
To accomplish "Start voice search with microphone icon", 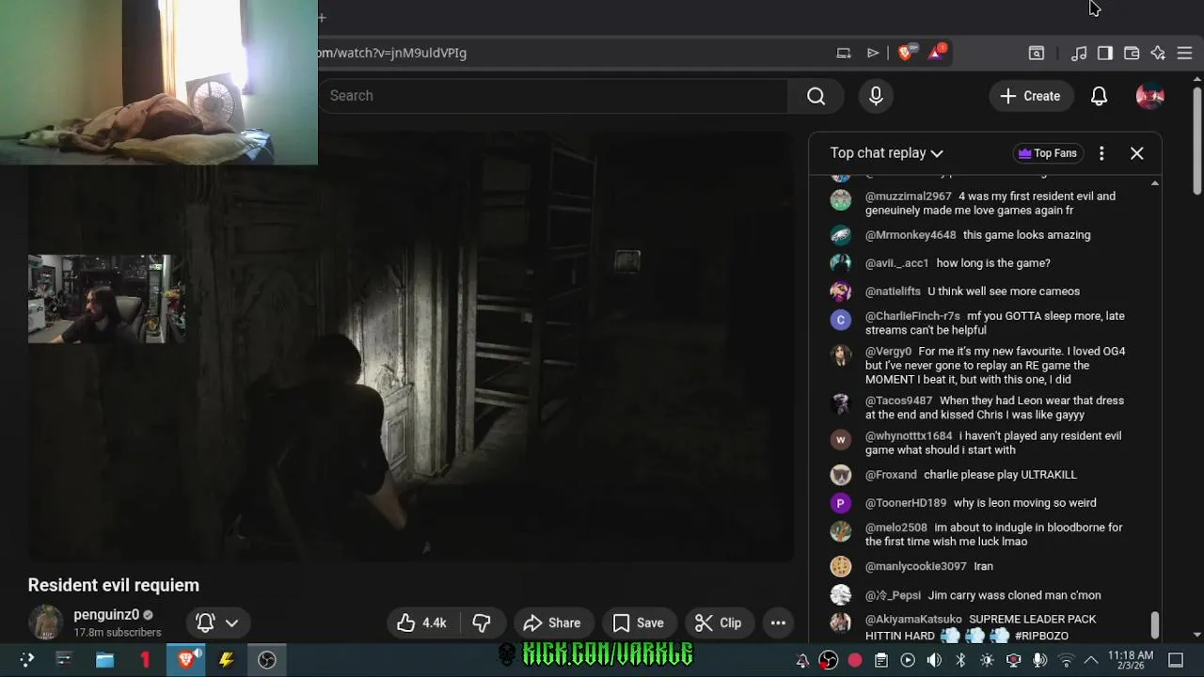I will [x=876, y=96].
